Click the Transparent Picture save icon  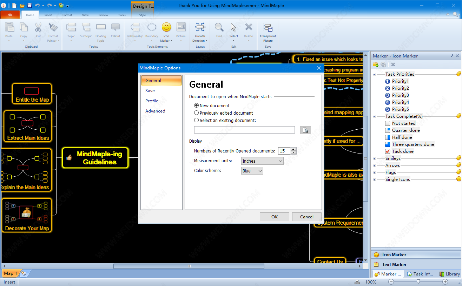(268, 27)
